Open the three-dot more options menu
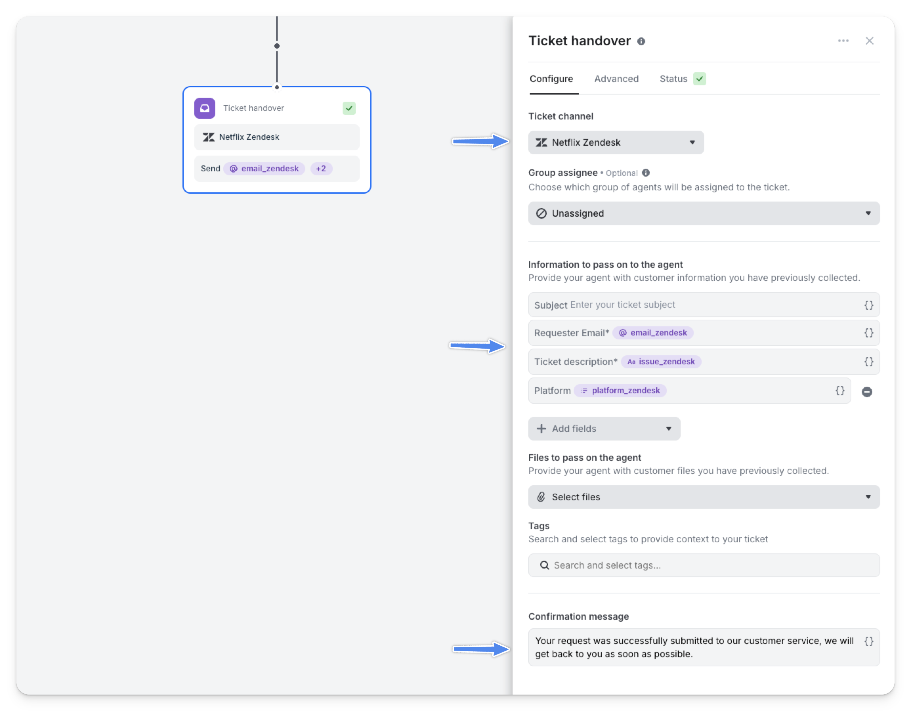 tap(843, 41)
